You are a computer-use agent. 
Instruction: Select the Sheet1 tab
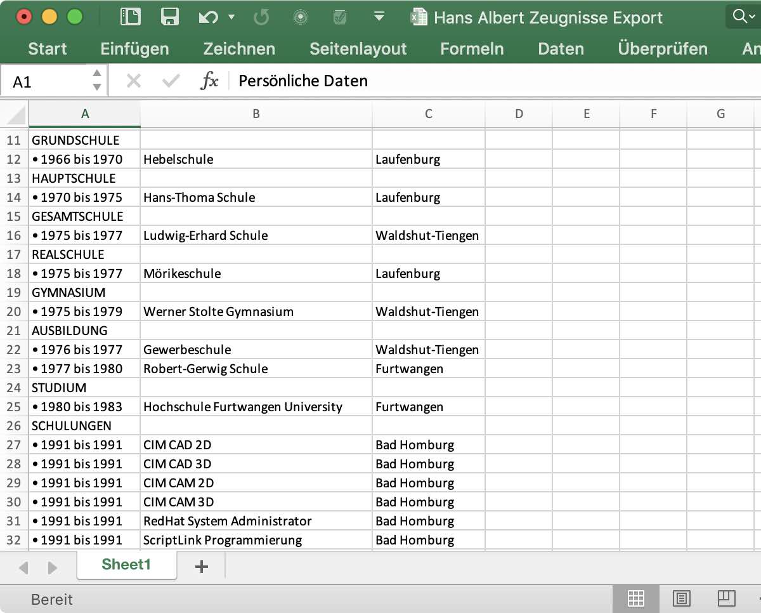coord(126,565)
